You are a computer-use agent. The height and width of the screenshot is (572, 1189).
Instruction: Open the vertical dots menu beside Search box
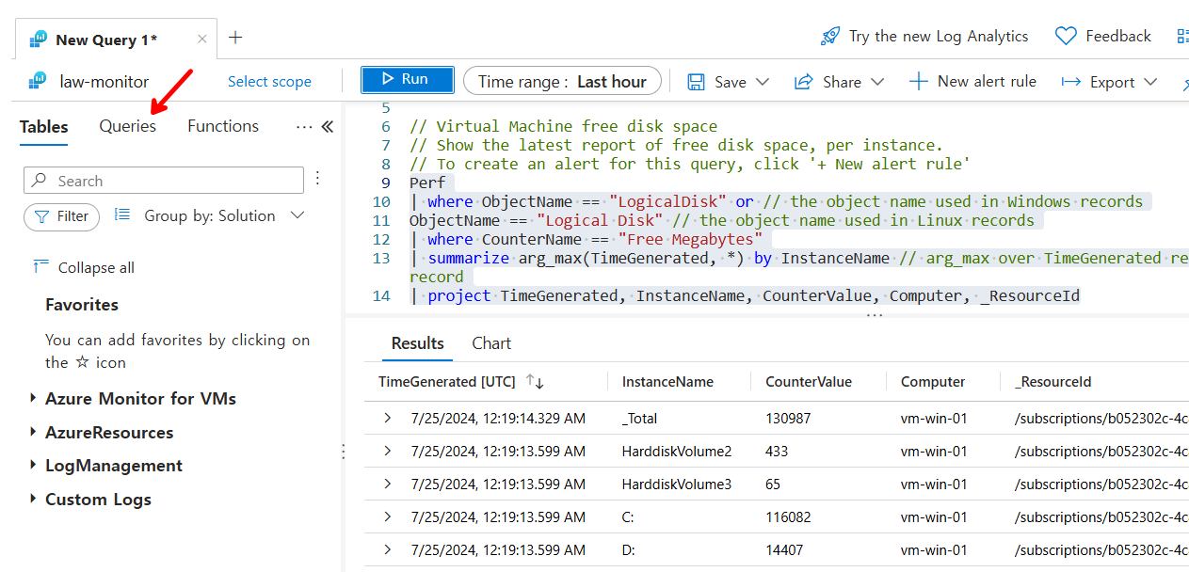pos(317,178)
